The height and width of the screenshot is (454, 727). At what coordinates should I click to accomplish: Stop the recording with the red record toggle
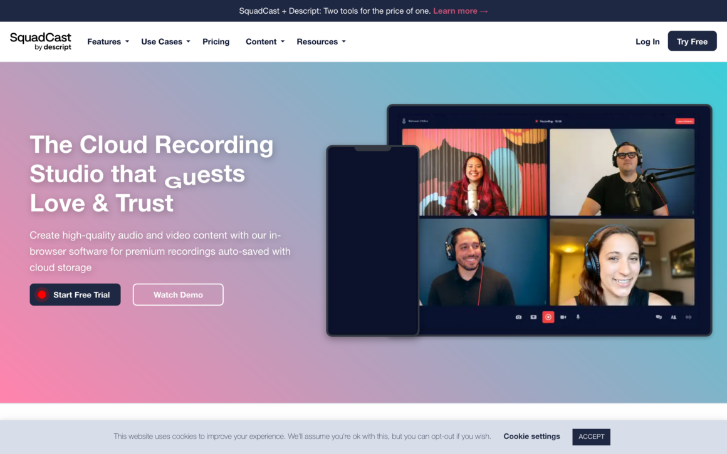548,317
